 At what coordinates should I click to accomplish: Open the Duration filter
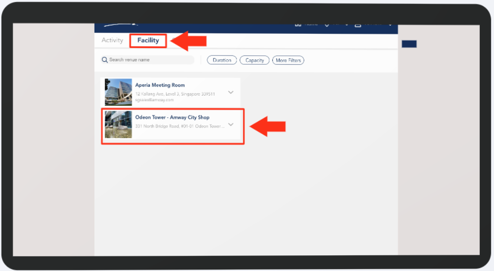[222, 60]
